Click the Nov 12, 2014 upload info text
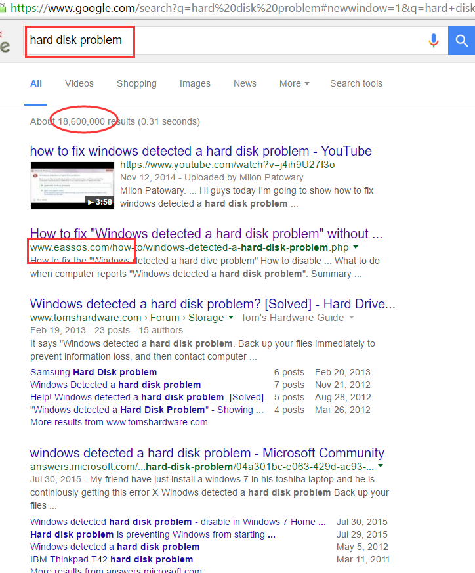 coord(212,178)
